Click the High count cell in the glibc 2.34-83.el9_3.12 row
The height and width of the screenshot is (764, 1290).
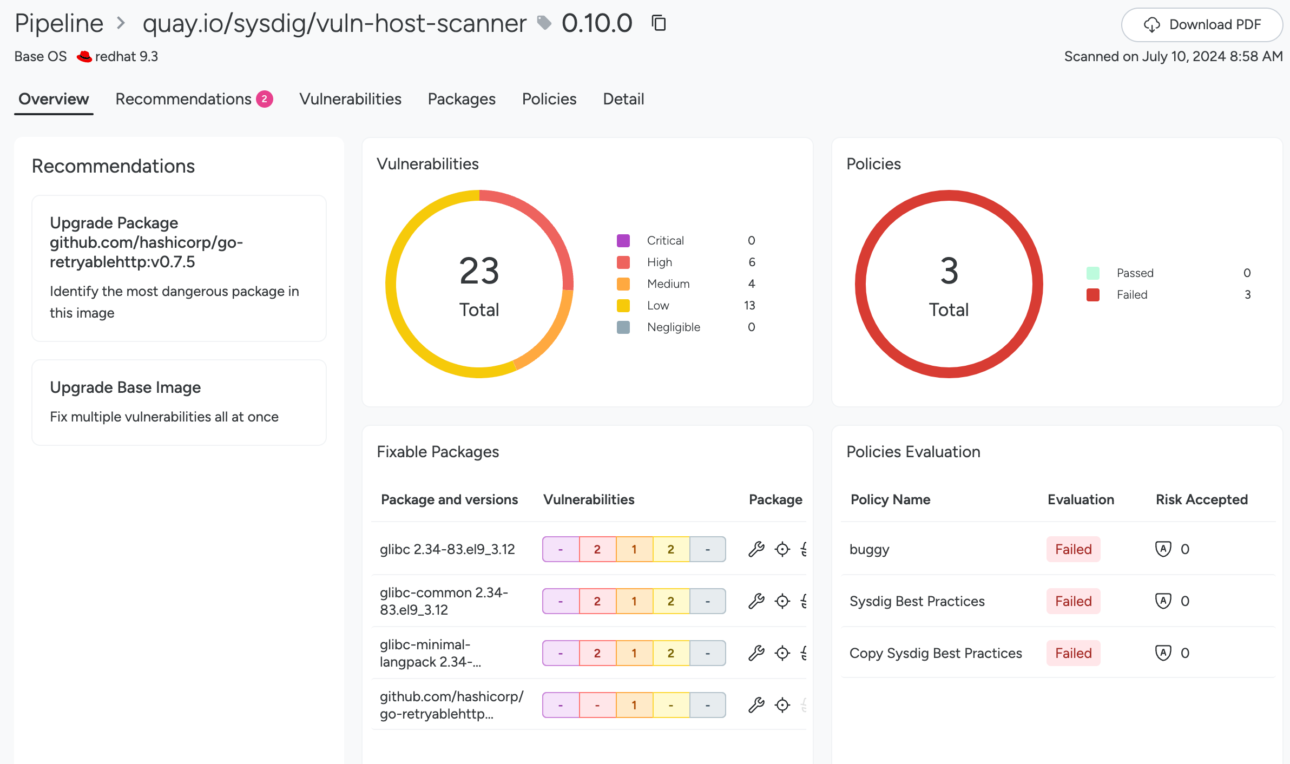[597, 549]
